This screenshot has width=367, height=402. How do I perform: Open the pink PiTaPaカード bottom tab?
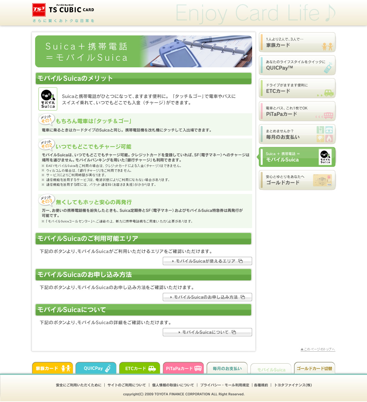click(x=183, y=368)
